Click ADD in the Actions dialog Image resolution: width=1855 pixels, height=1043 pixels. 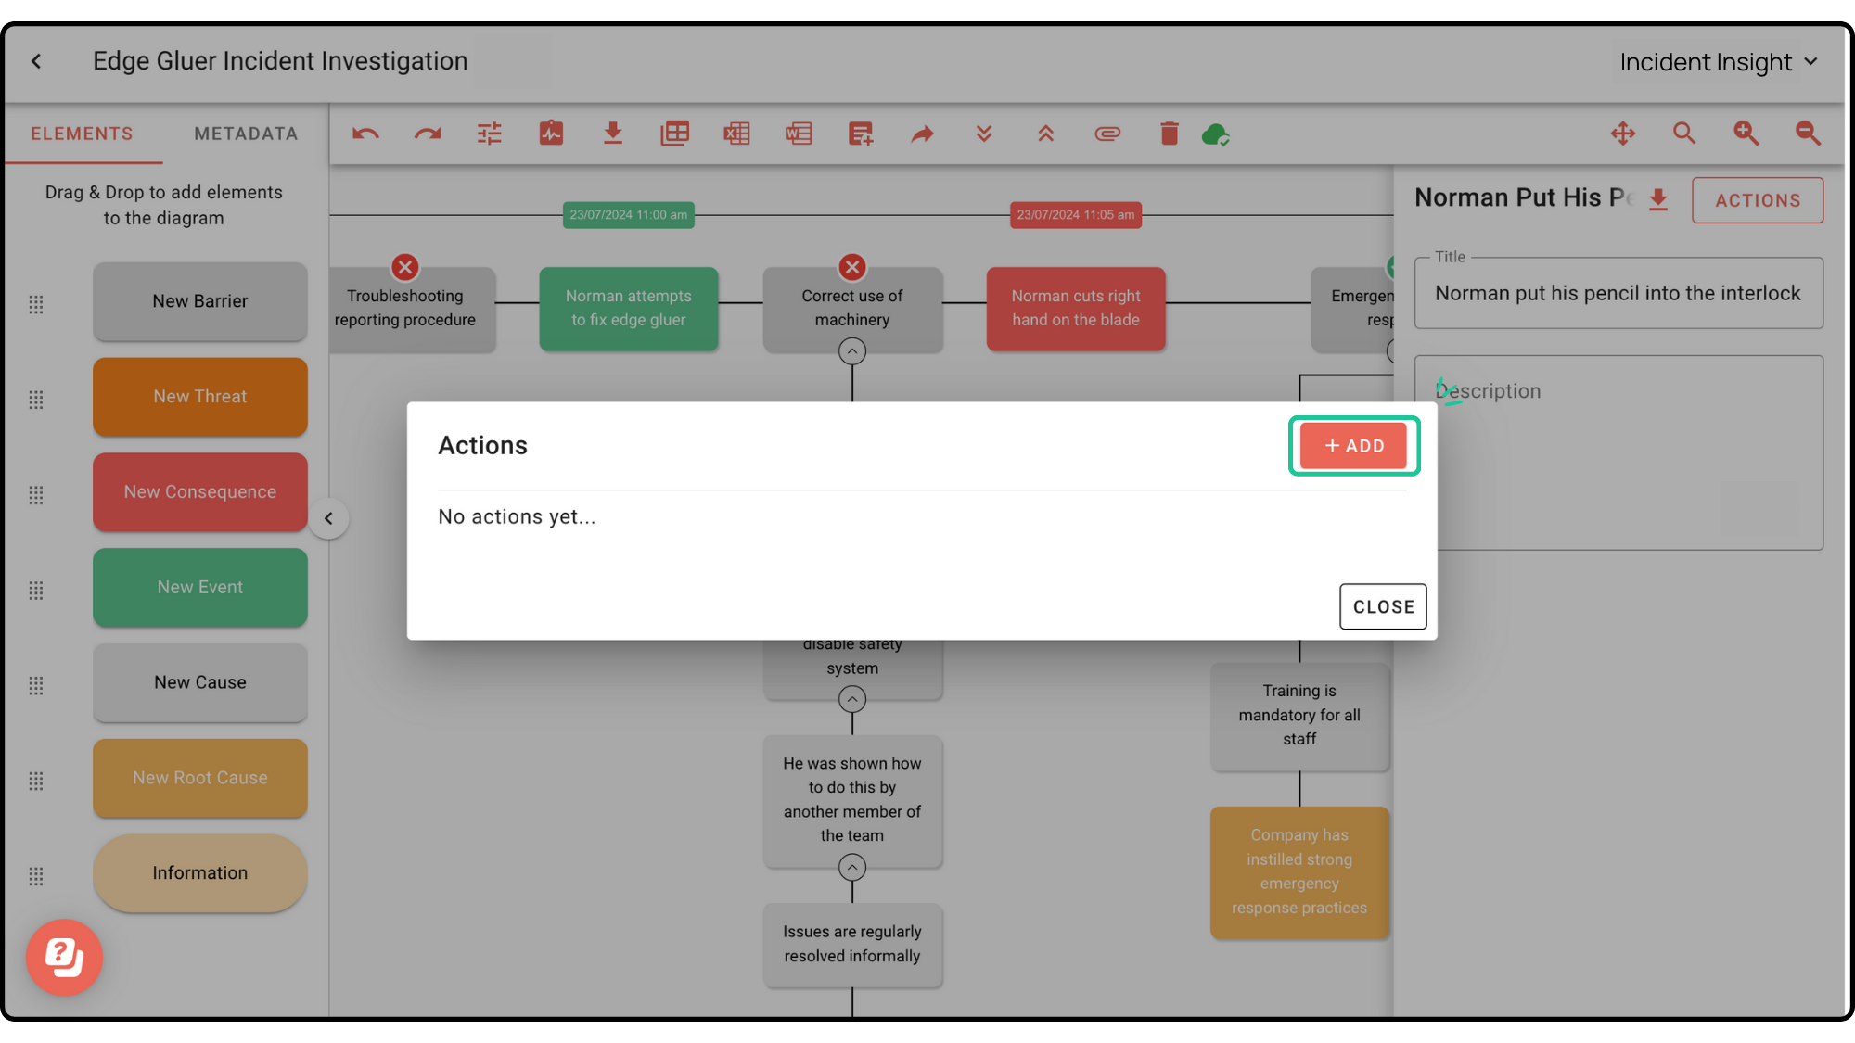pyautogui.click(x=1354, y=446)
